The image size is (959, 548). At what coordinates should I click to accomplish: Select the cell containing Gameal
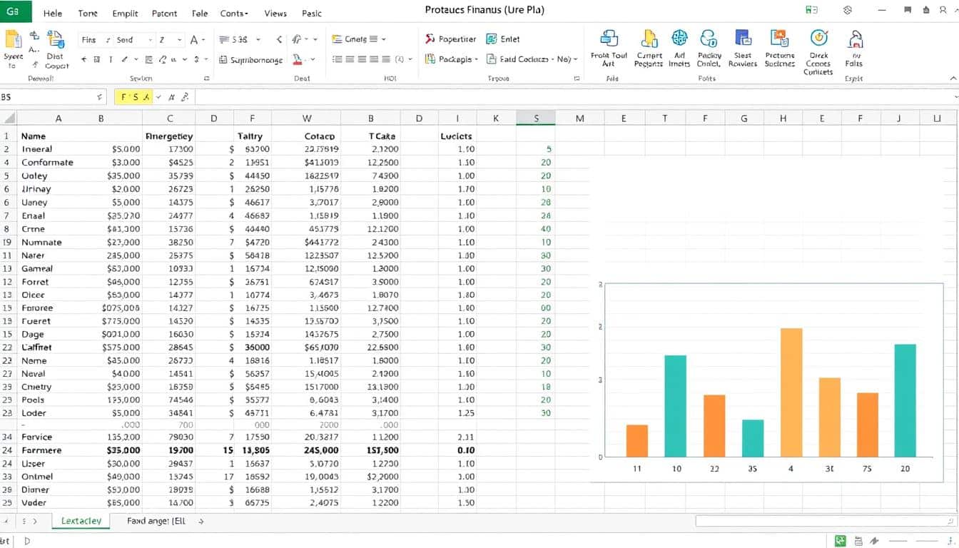tap(37, 268)
